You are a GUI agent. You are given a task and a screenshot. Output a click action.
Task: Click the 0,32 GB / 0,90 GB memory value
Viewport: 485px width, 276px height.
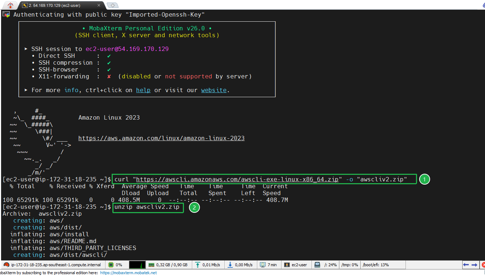click(172, 265)
